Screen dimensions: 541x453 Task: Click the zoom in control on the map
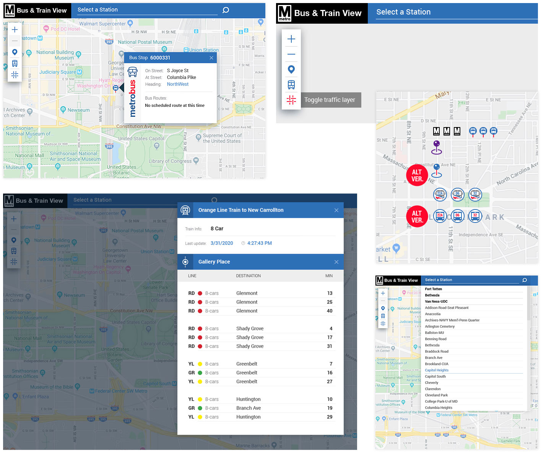point(15,29)
